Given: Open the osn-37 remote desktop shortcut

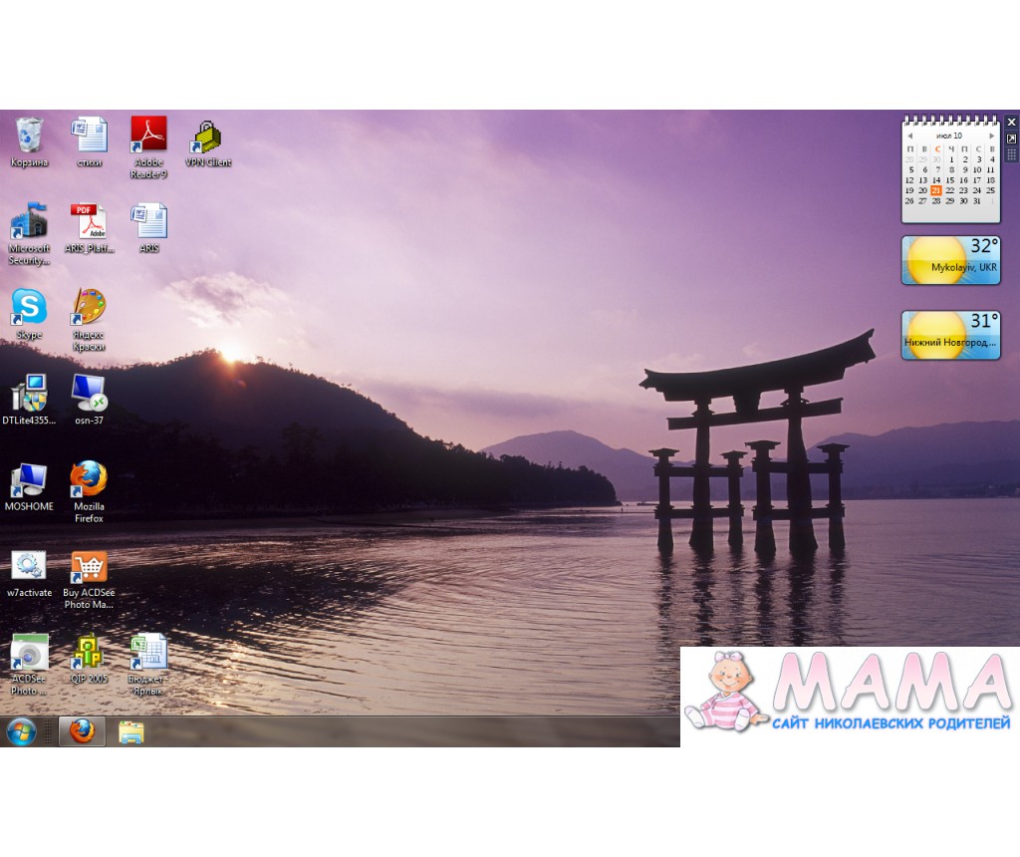Looking at the screenshot, I should pos(89,394).
